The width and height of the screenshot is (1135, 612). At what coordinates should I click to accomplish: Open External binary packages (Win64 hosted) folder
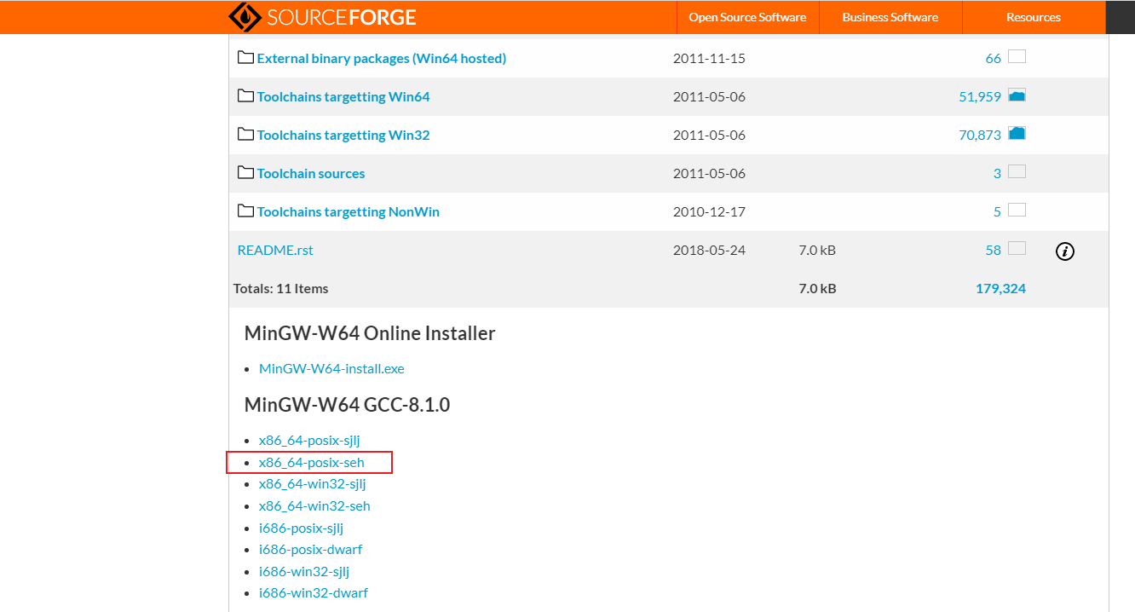pyautogui.click(x=382, y=58)
